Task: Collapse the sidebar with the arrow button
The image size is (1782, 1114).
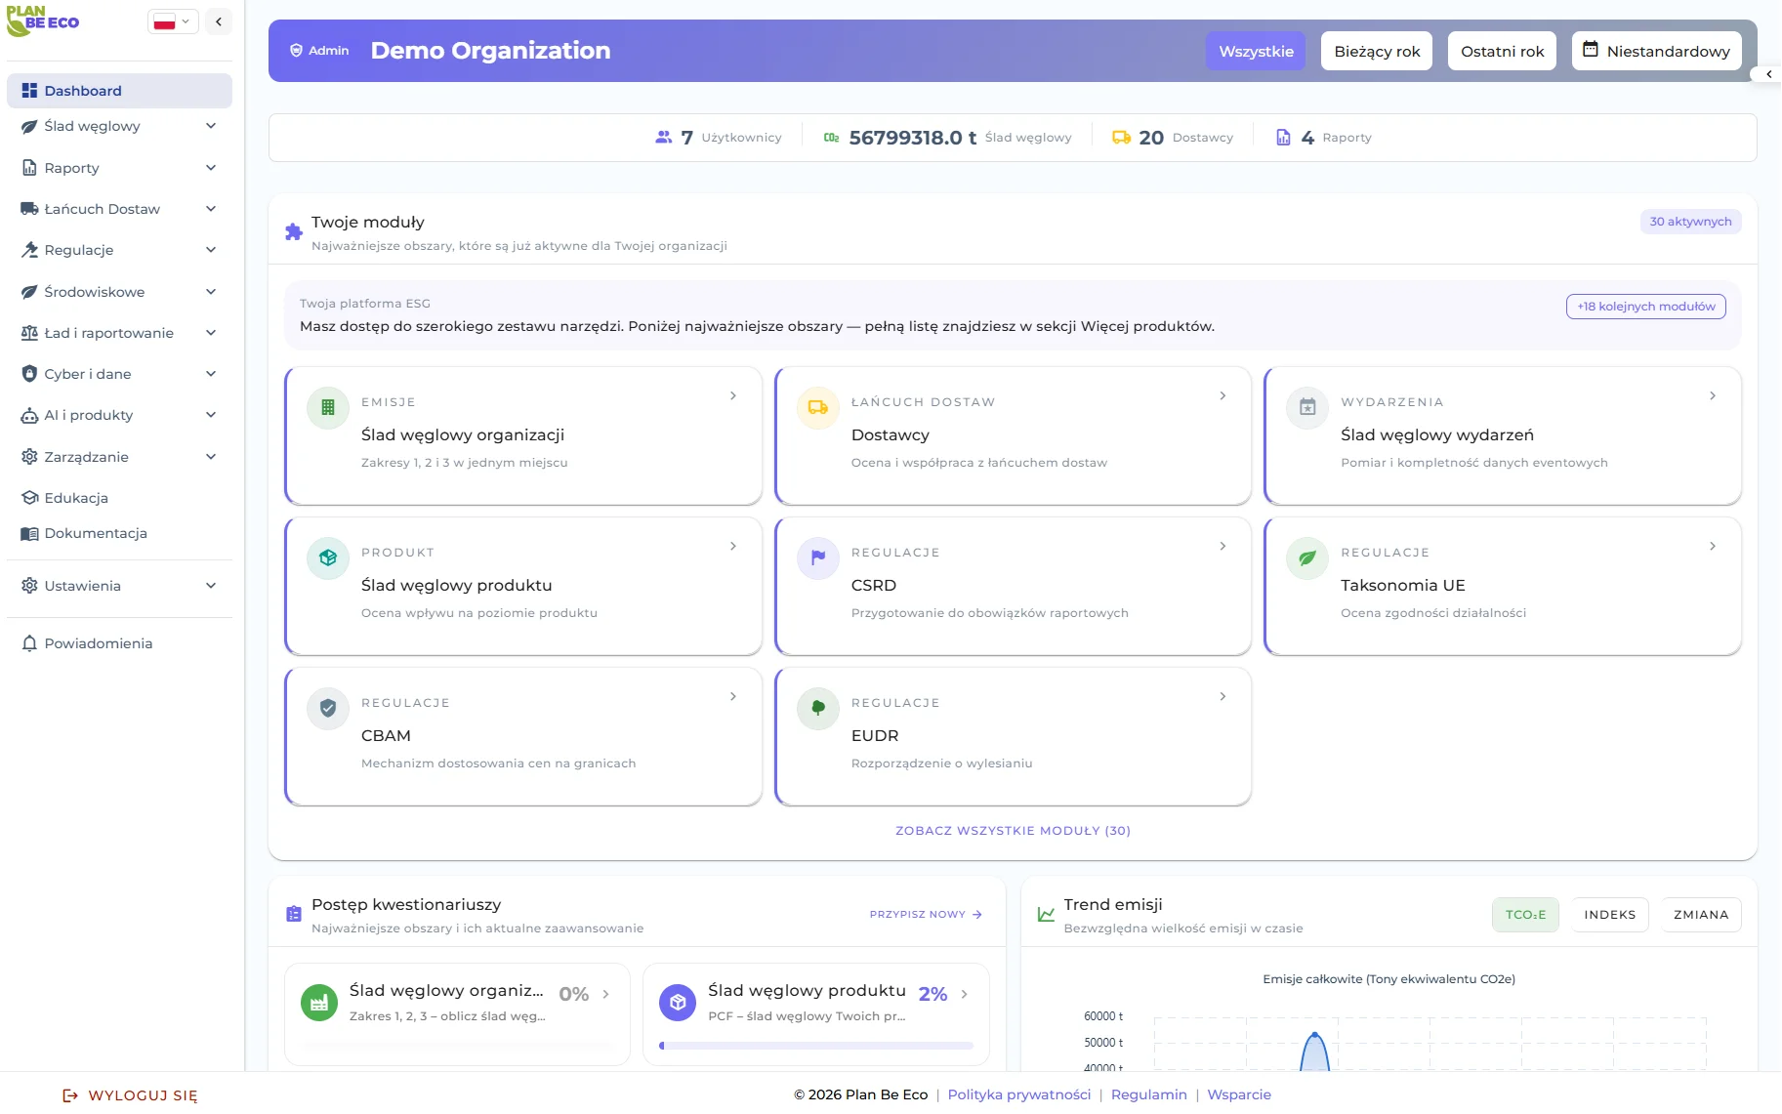Action: click(219, 21)
